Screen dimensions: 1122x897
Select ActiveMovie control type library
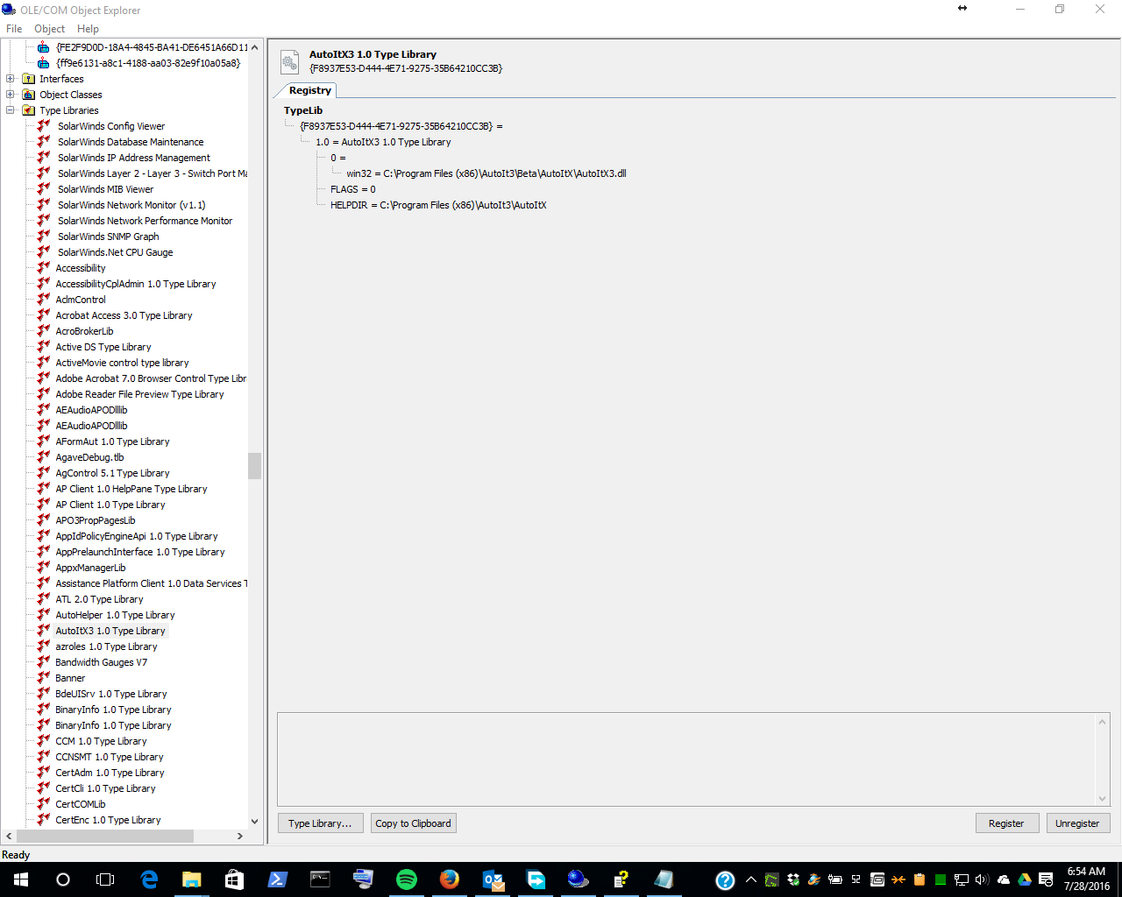pyautogui.click(x=122, y=363)
